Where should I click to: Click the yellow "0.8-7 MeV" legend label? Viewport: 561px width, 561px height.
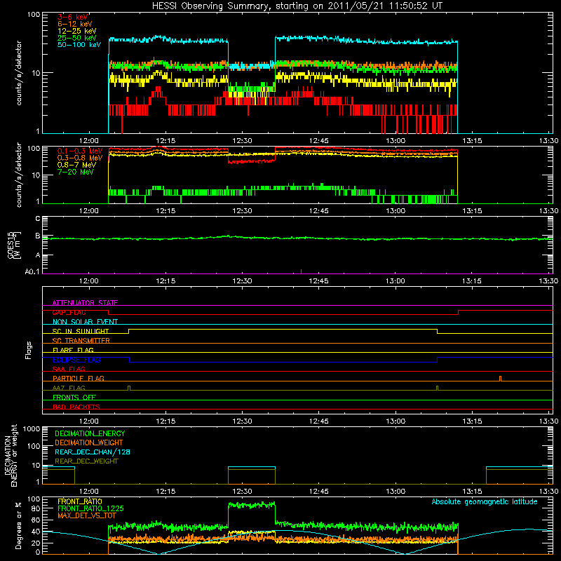pos(76,165)
